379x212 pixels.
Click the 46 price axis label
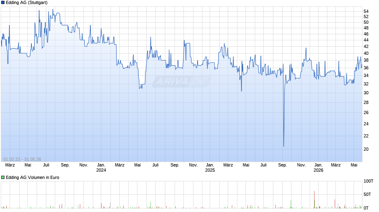click(x=366, y=34)
